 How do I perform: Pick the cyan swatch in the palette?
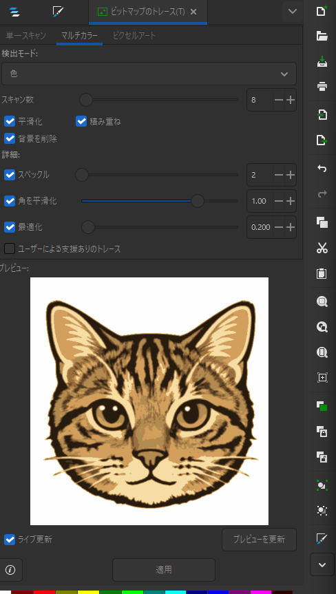[x=176, y=592]
